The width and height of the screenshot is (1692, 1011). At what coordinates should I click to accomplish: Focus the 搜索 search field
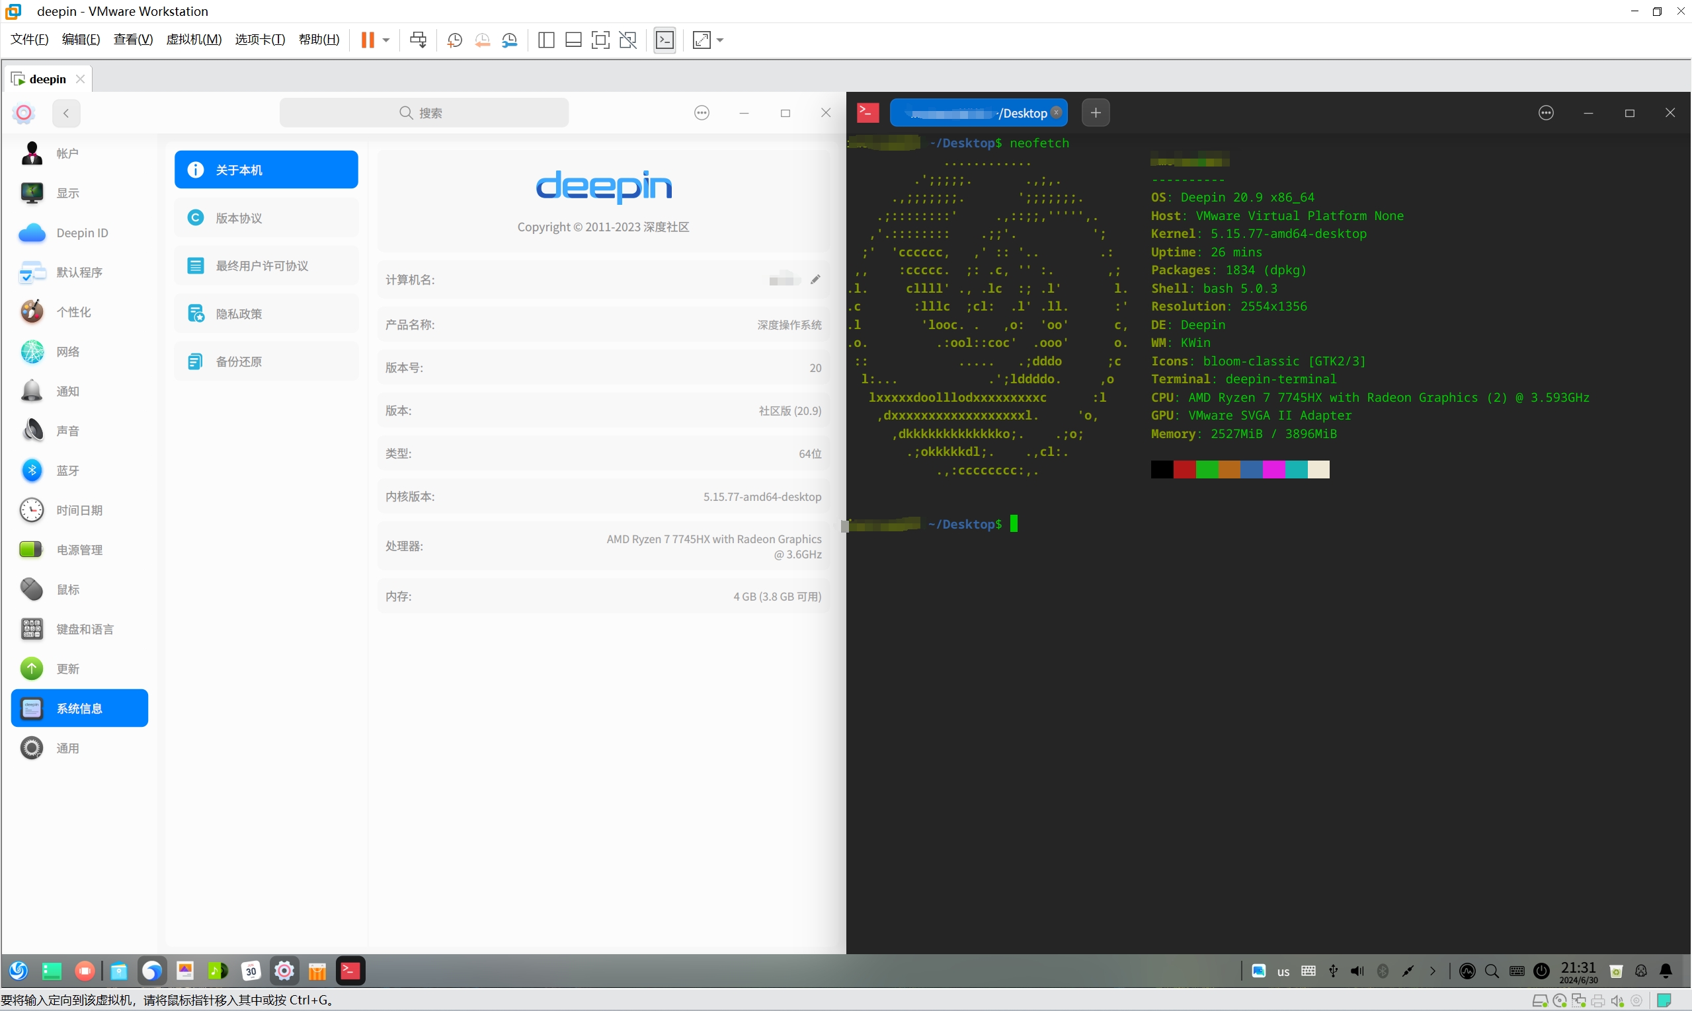click(x=424, y=112)
